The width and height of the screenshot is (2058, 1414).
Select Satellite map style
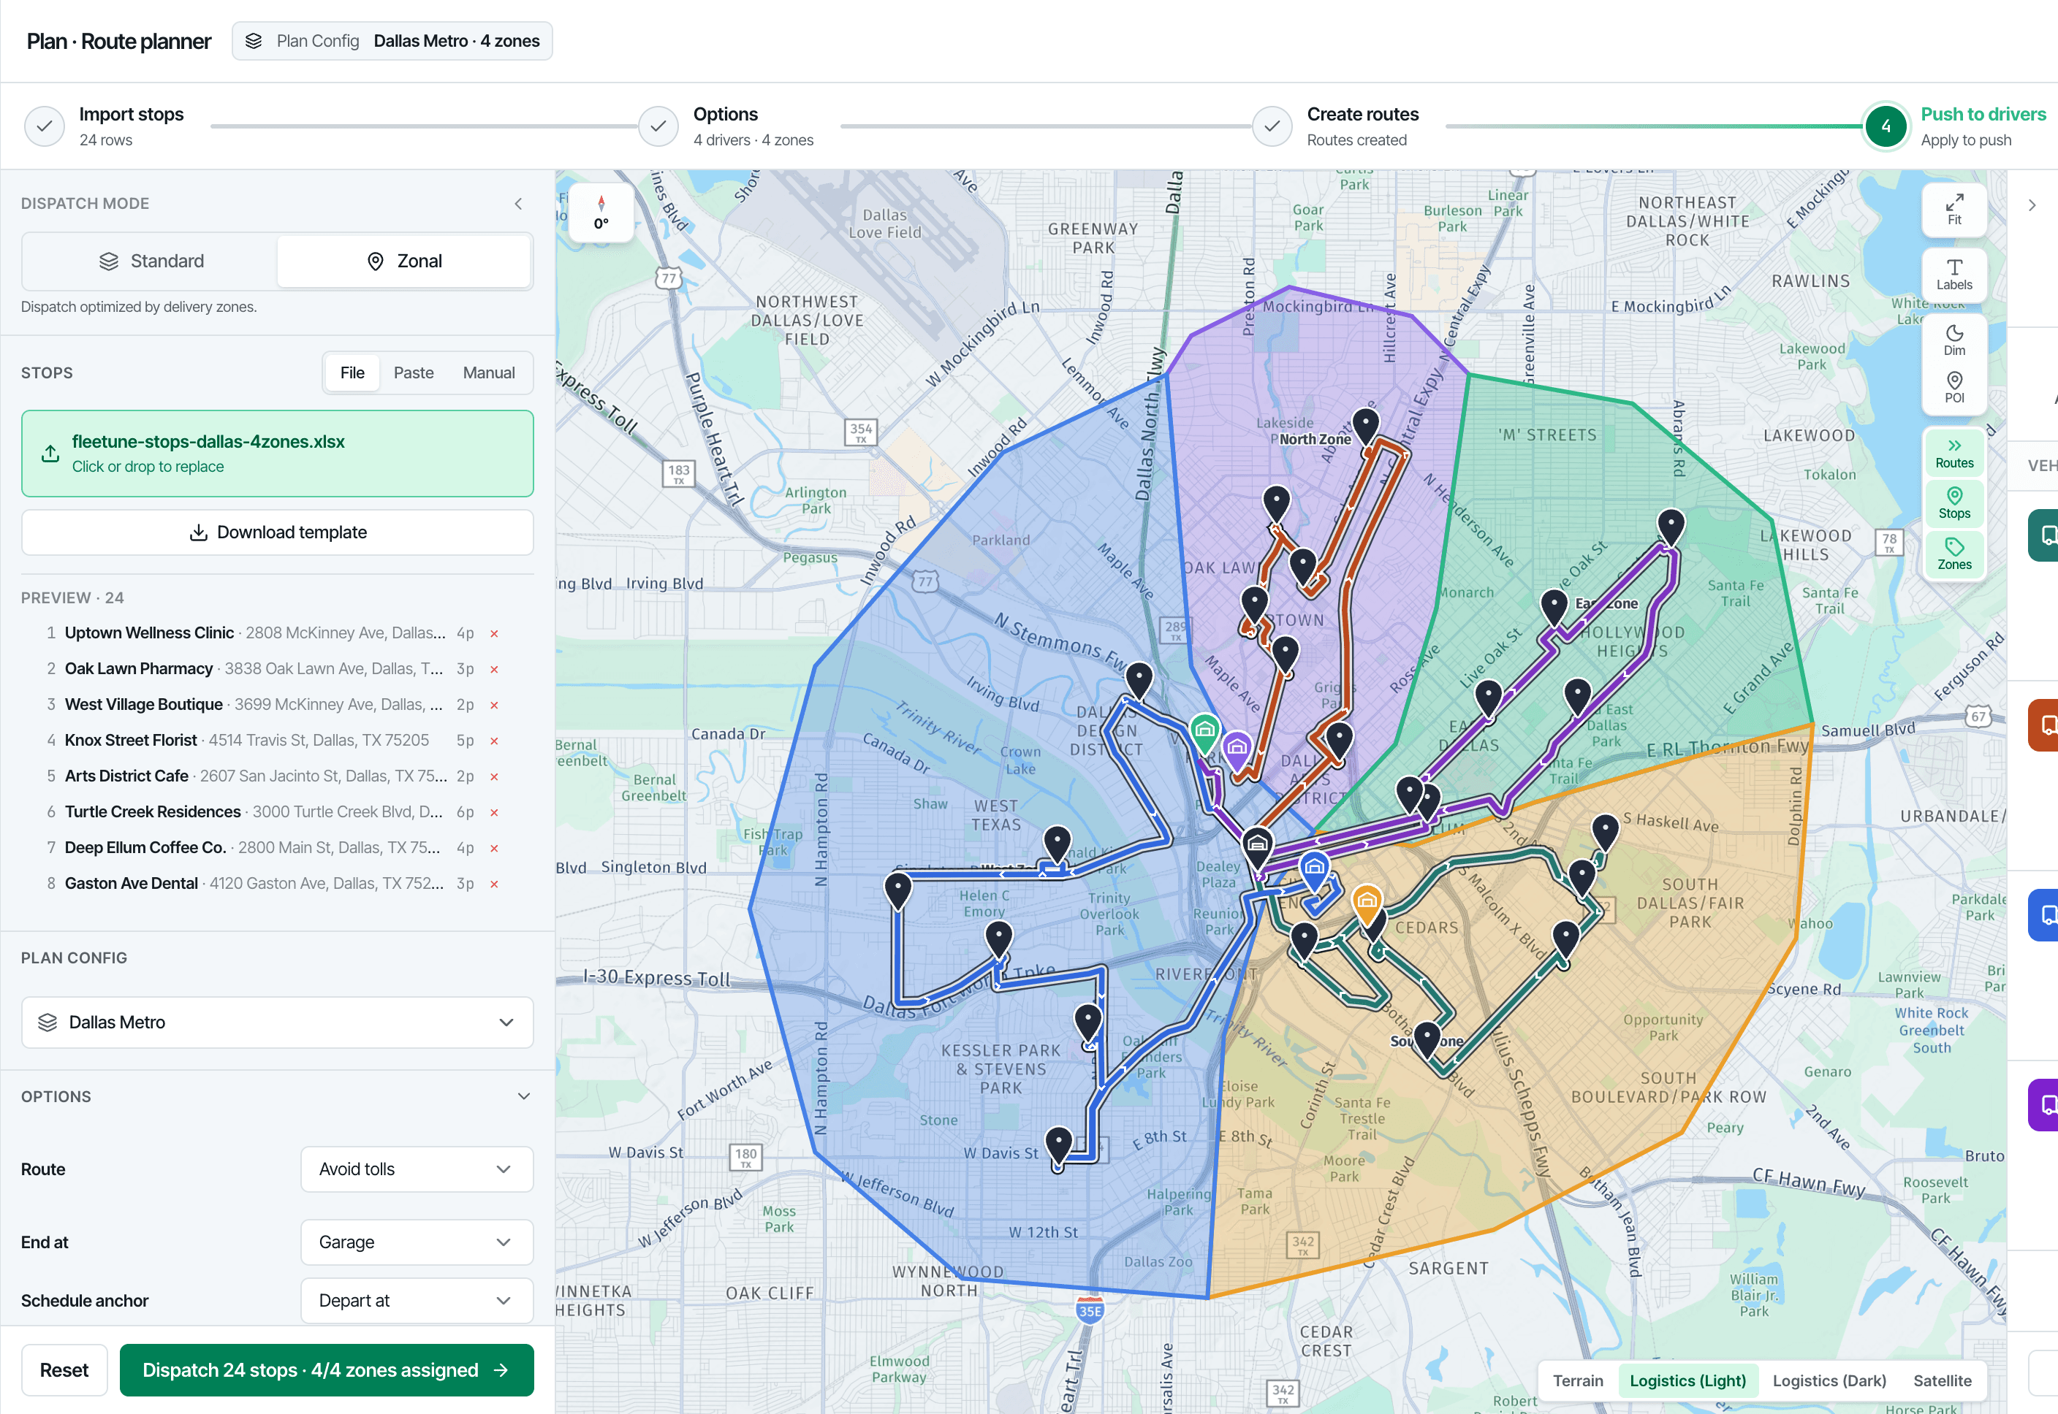tap(1942, 1380)
